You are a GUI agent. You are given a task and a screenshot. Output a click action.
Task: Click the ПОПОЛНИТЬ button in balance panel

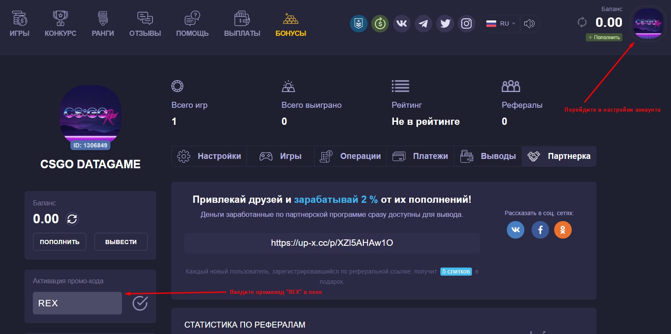(x=60, y=242)
